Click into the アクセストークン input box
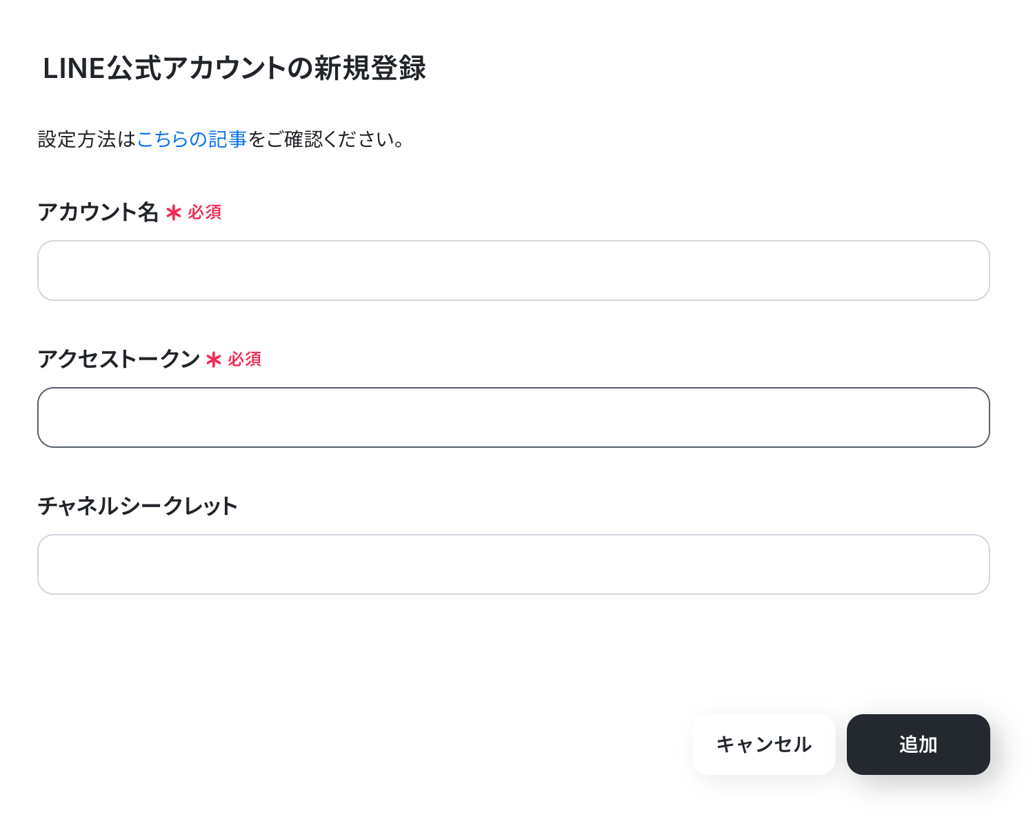Screen dimensions: 1033x817 [x=513, y=417]
